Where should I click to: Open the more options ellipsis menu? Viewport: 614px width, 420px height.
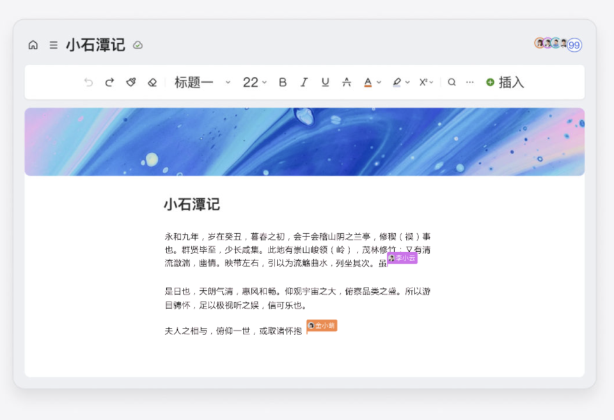[469, 82]
